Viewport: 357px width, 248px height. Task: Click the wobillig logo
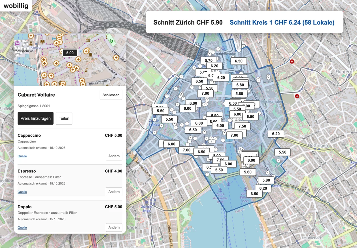(x=16, y=6)
